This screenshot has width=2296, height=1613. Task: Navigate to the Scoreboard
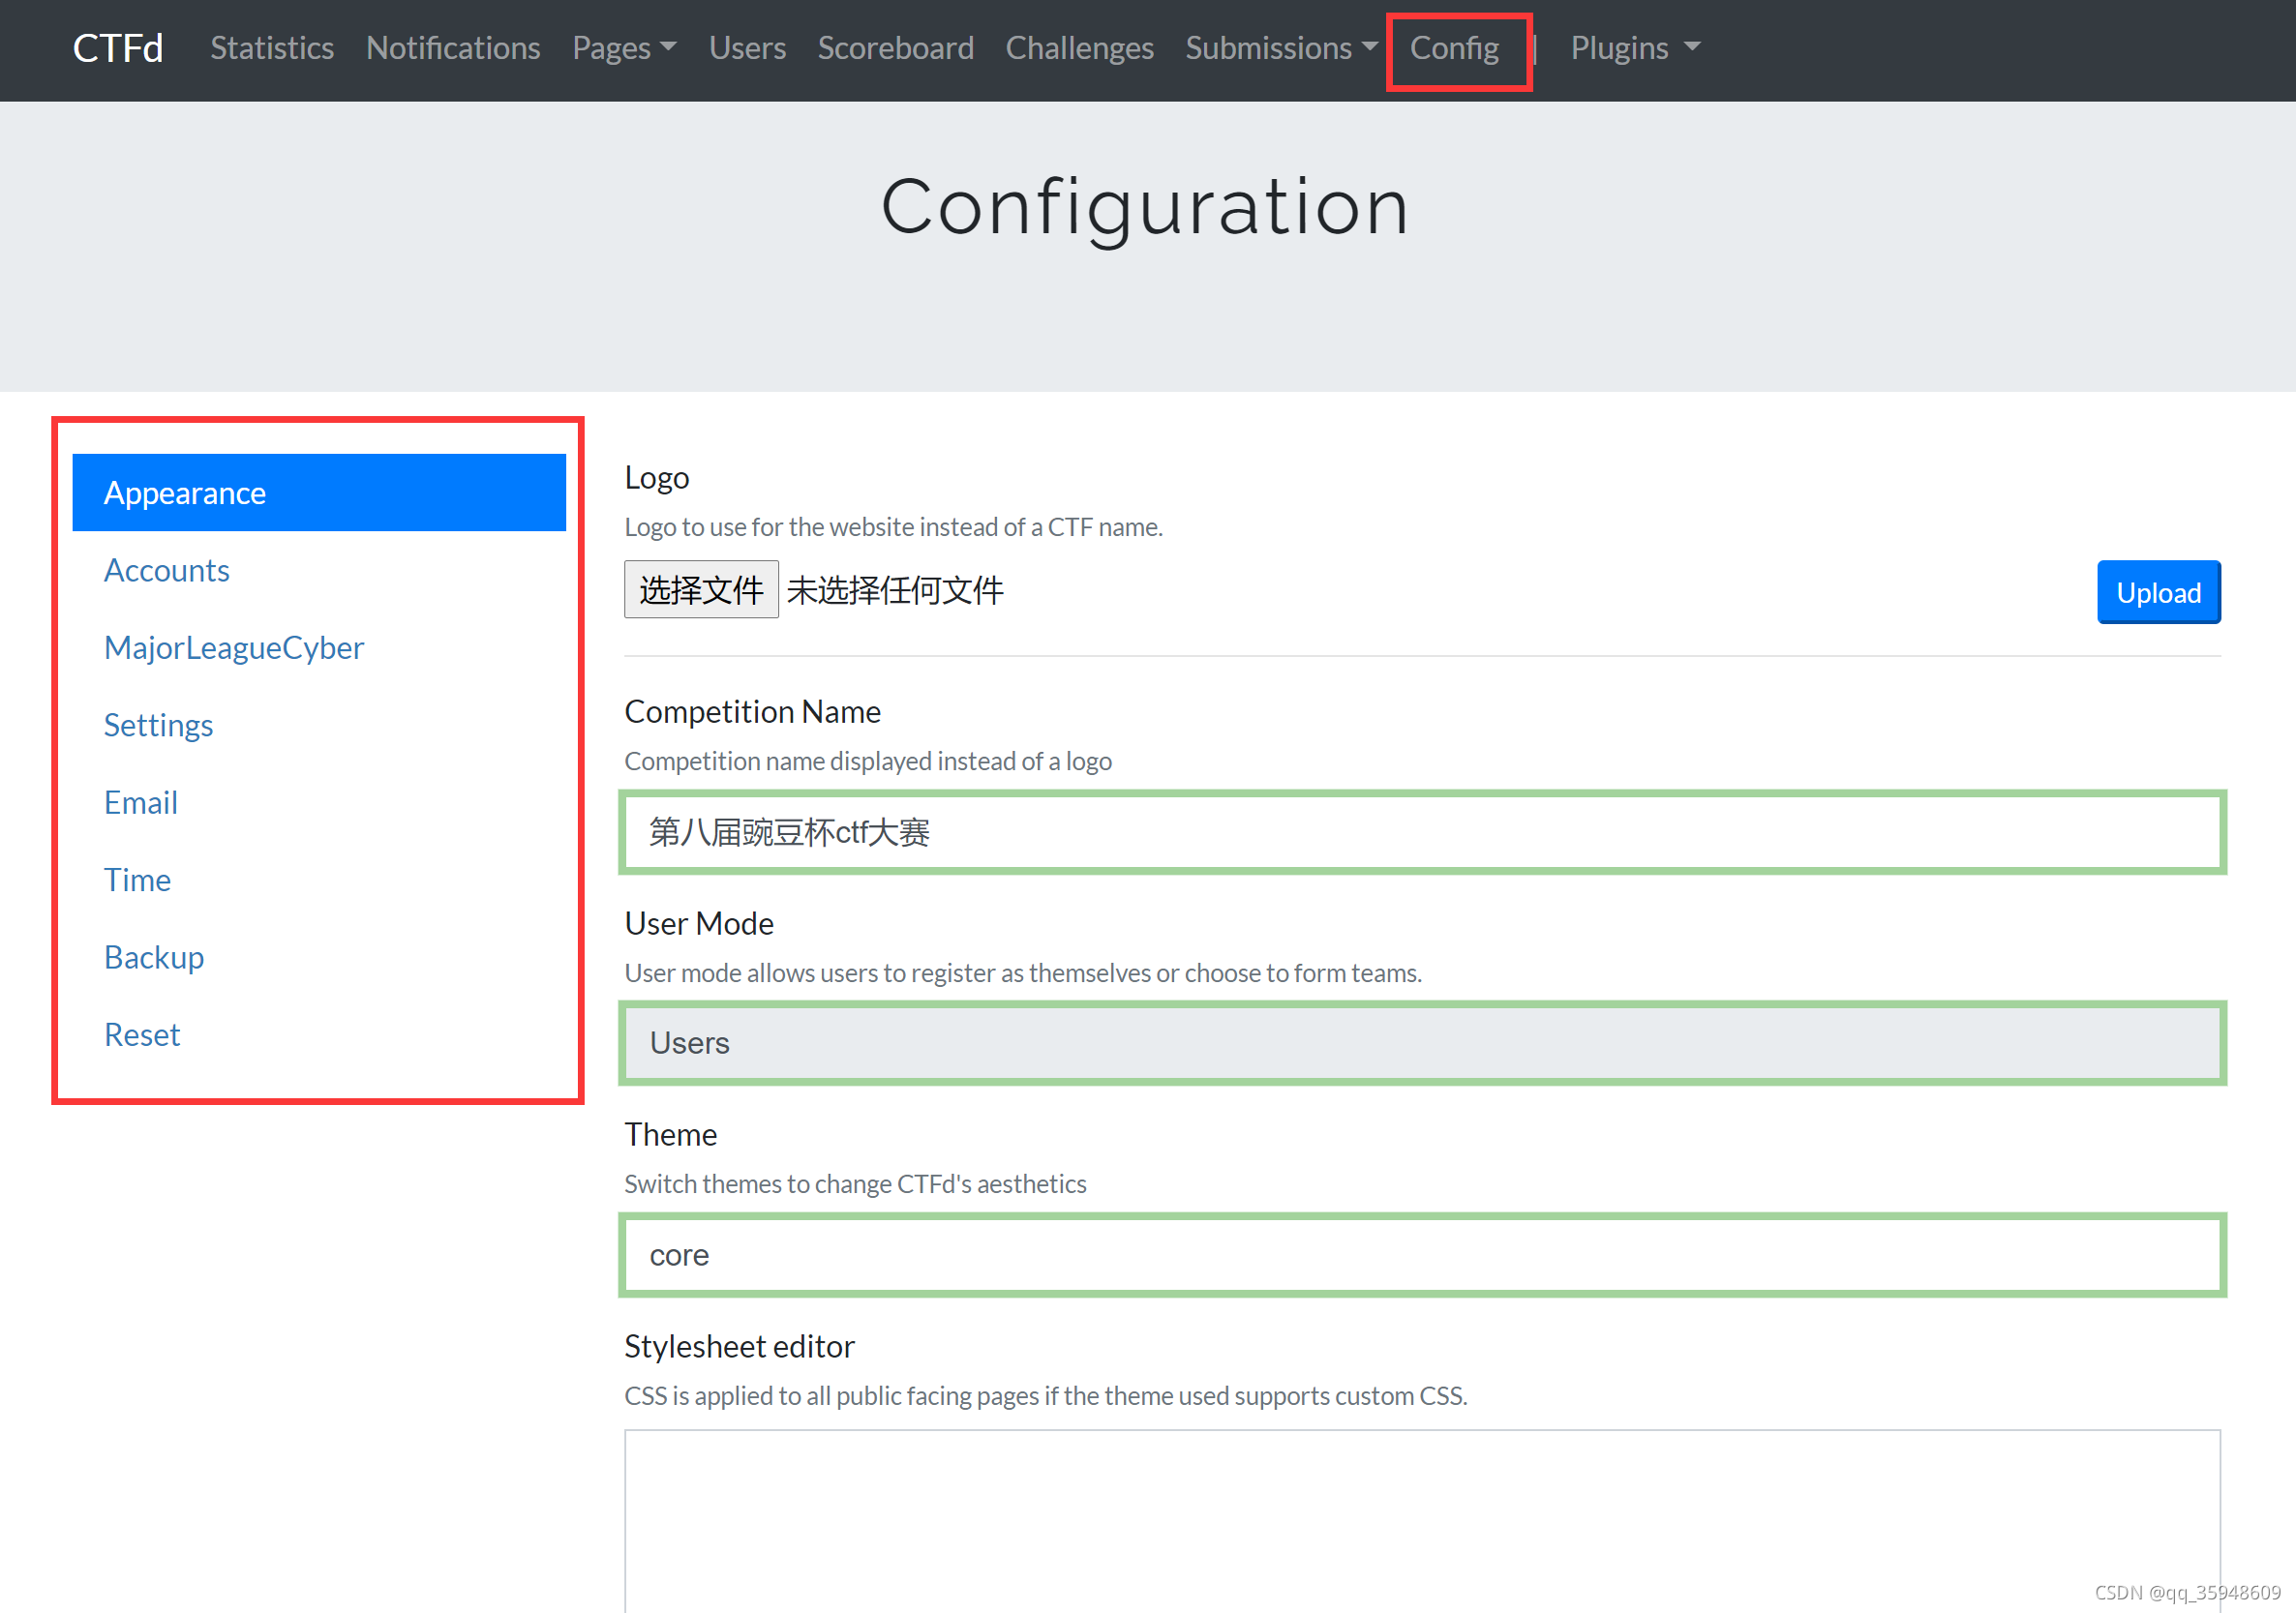click(895, 48)
